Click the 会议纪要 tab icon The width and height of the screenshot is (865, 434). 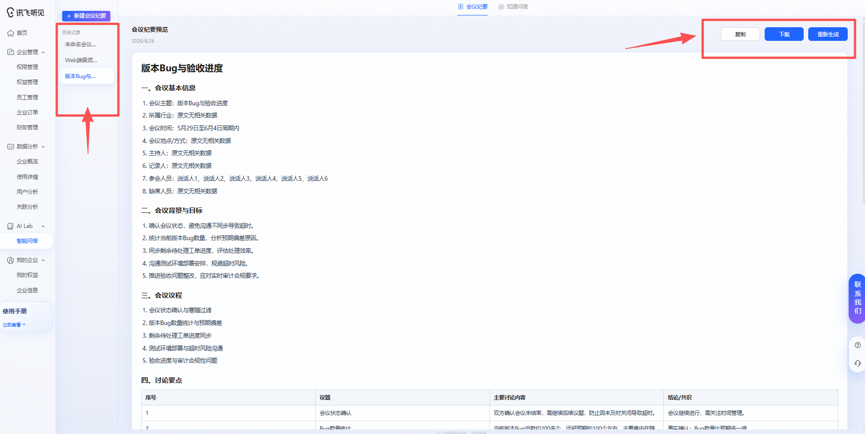tap(460, 7)
